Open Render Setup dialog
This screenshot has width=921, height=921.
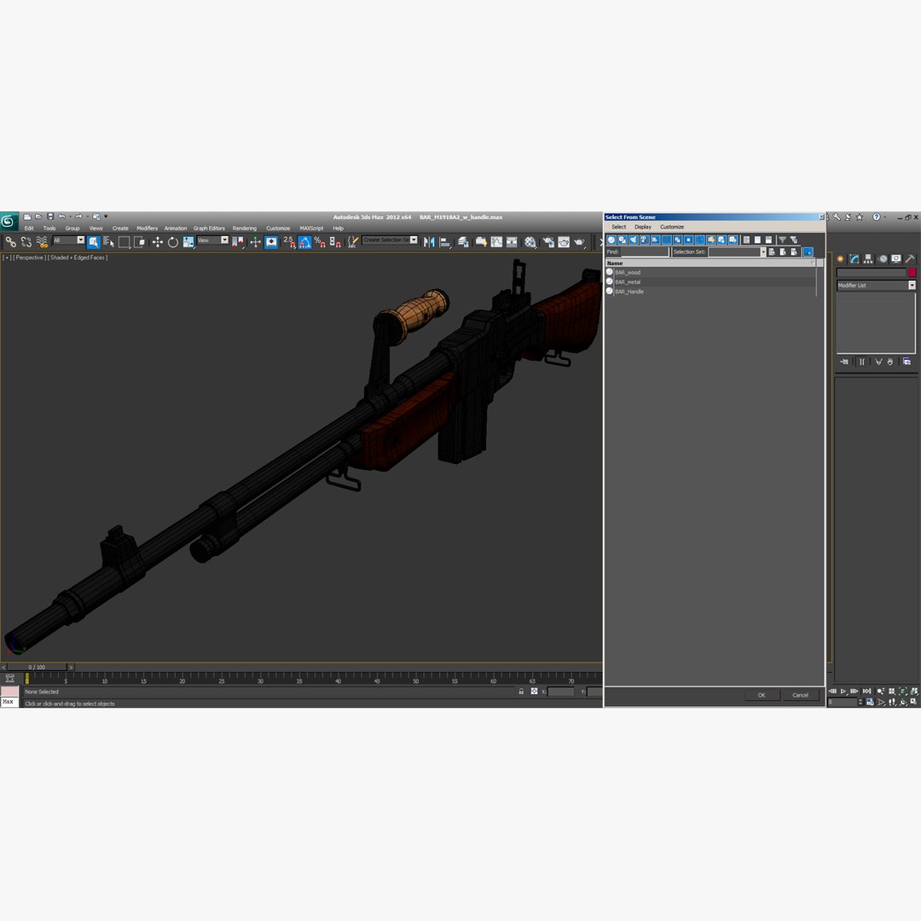point(548,241)
